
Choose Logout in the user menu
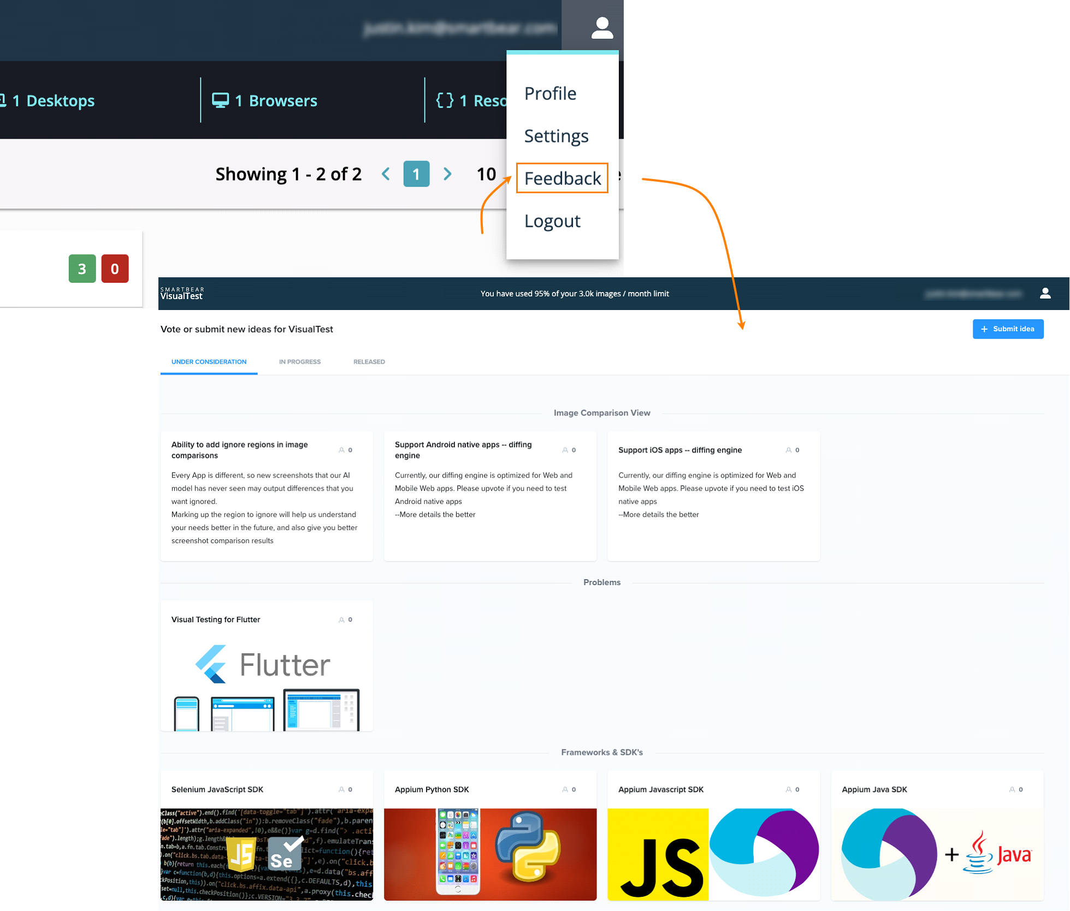pyautogui.click(x=552, y=221)
